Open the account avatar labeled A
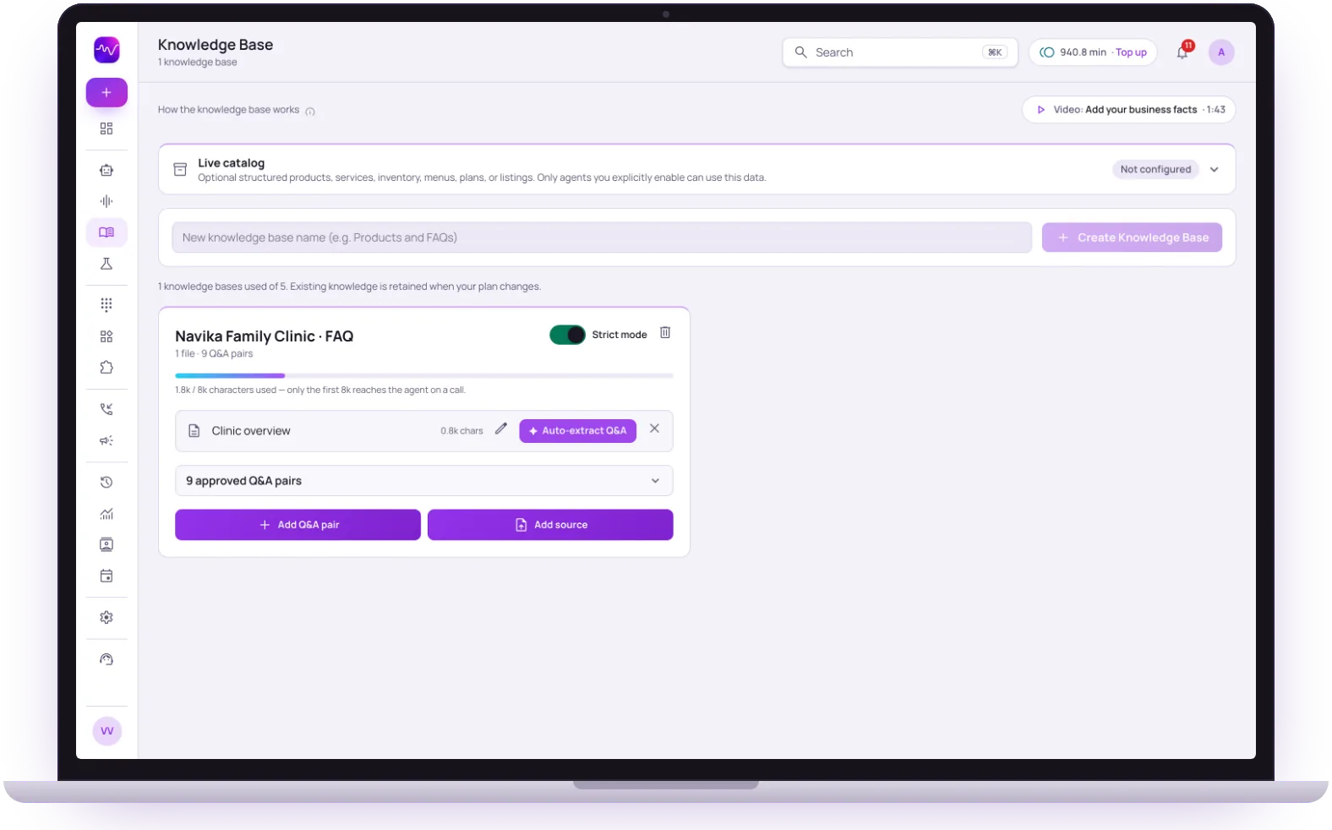Image resolution: width=1332 pixels, height=830 pixels. (x=1221, y=52)
